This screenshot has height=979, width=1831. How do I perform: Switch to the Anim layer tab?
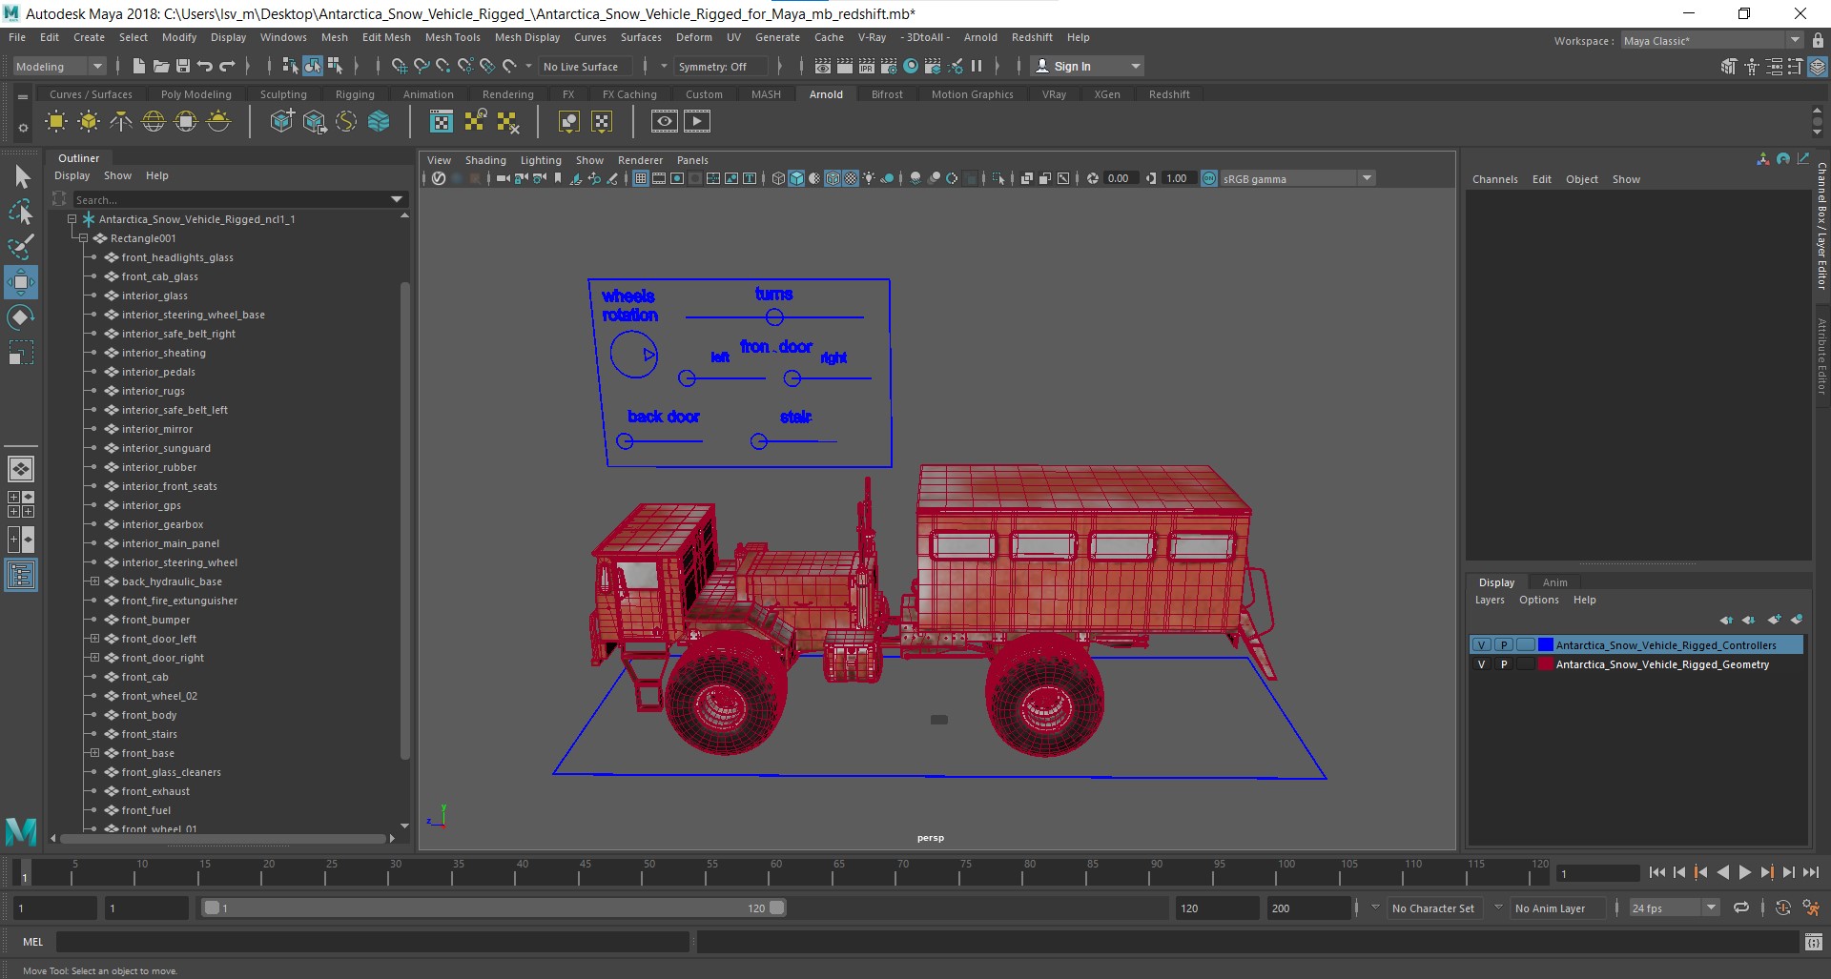pyautogui.click(x=1554, y=582)
